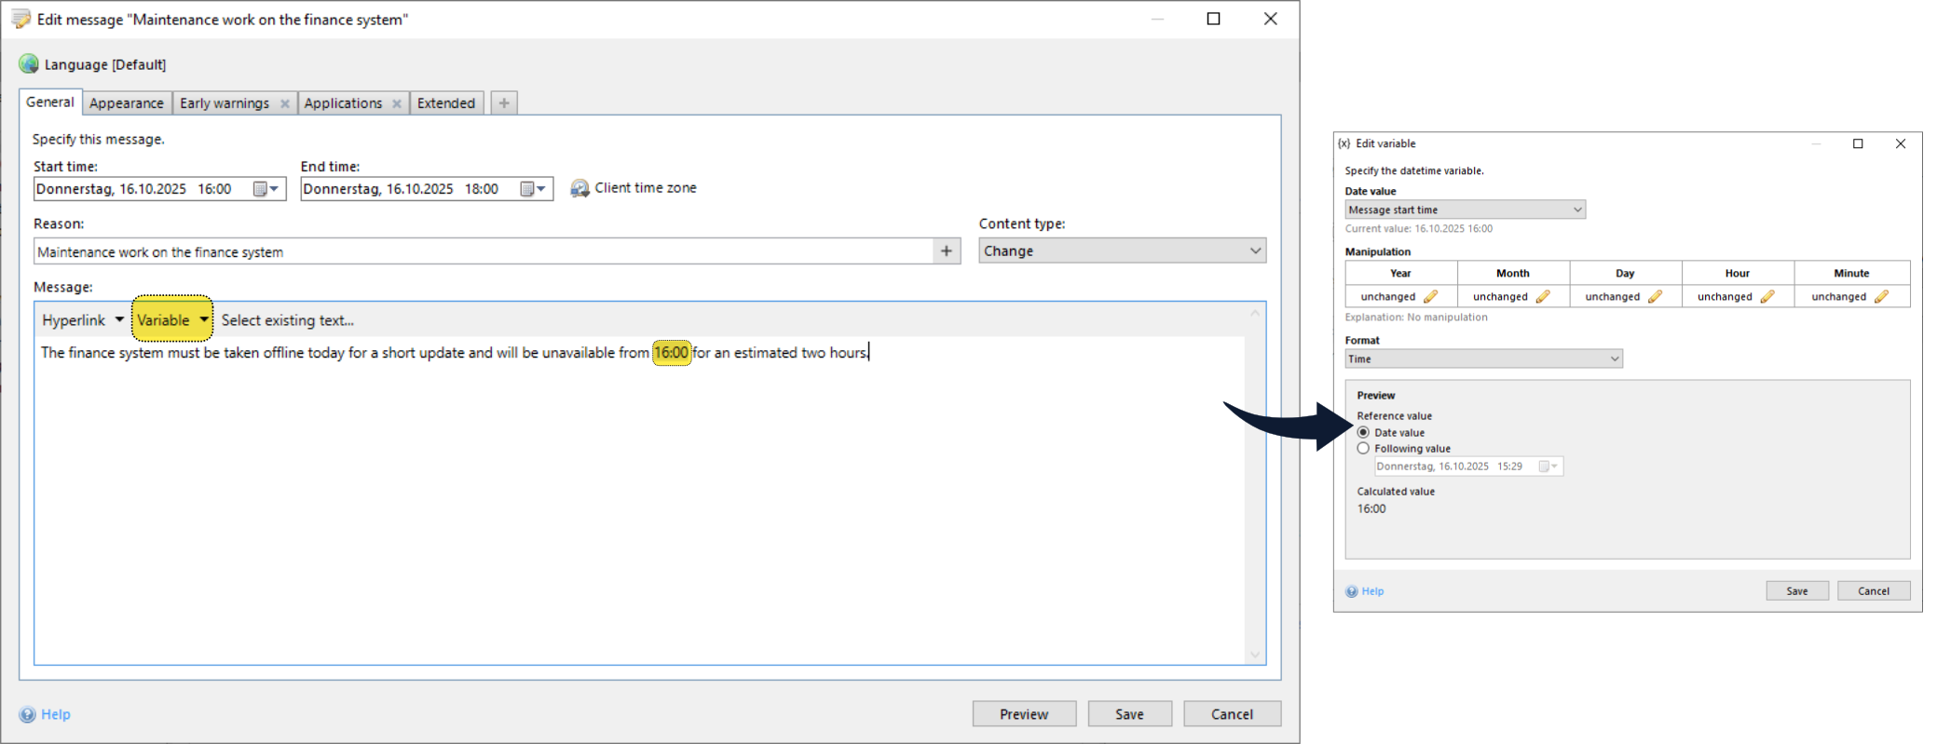The width and height of the screenshot is (1937, 744).
Task: Close the Early warnings tab
Action: point(285,103)
